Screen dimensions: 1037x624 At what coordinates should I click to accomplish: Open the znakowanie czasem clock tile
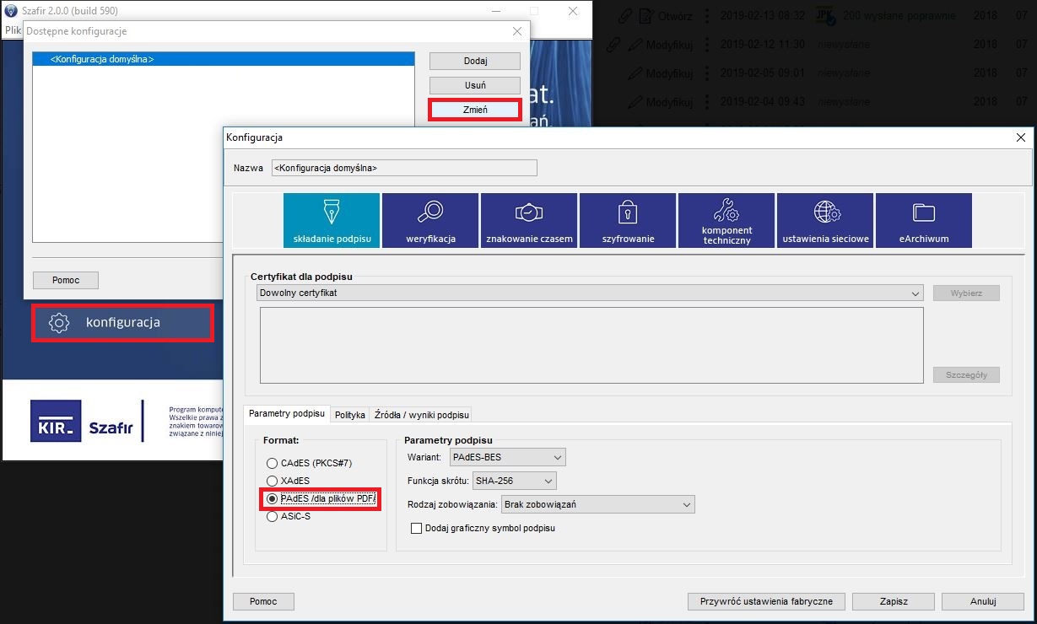(529, 220)
